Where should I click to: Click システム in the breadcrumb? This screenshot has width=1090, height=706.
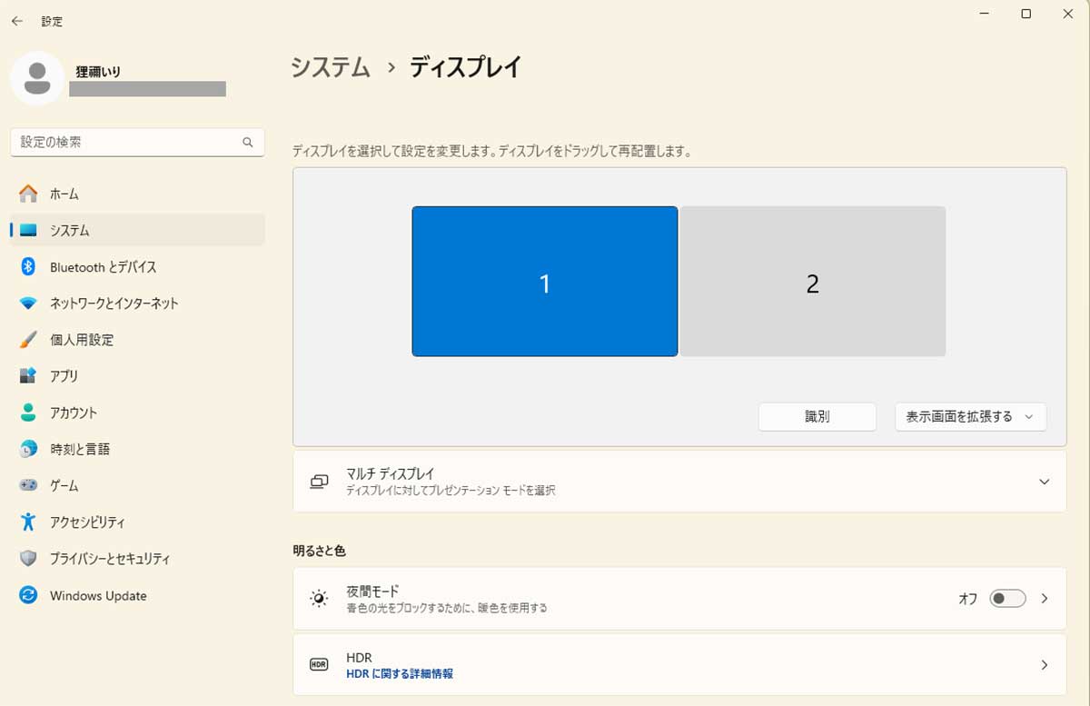point(331,67)
